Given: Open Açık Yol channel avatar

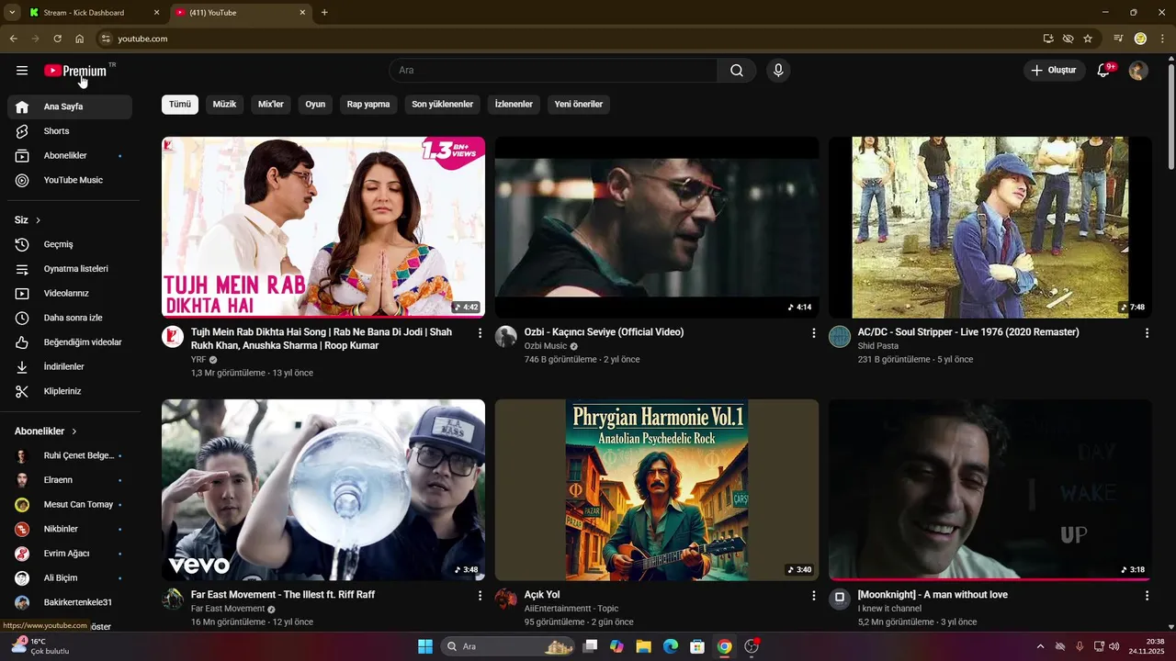Looking at the screenshot, I should point(506,599).
